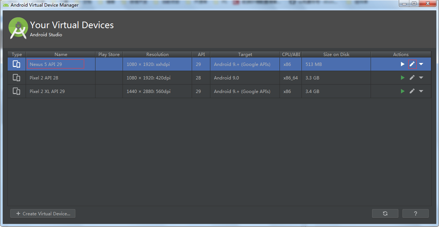Open help with the question mark button
The image size is (439, 227).
(415, 213)
